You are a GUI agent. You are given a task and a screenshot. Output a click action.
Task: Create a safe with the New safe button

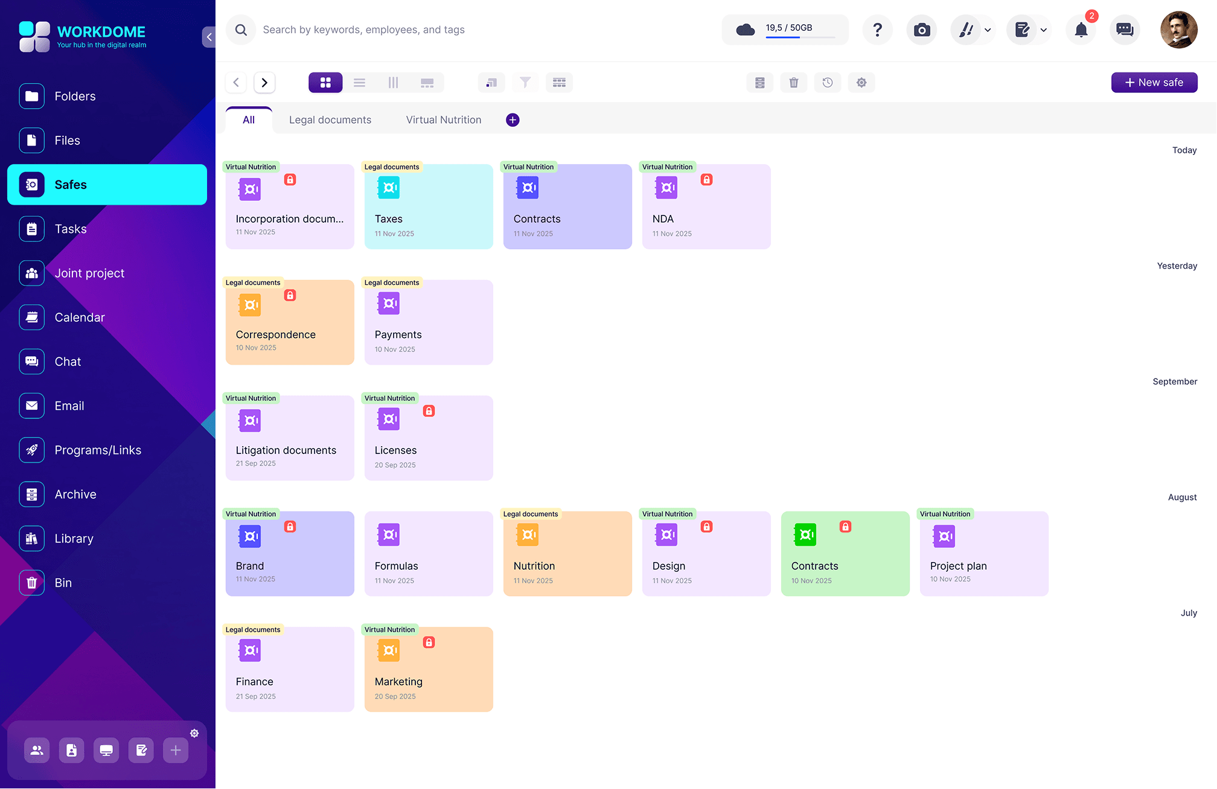pos(1154,82)
